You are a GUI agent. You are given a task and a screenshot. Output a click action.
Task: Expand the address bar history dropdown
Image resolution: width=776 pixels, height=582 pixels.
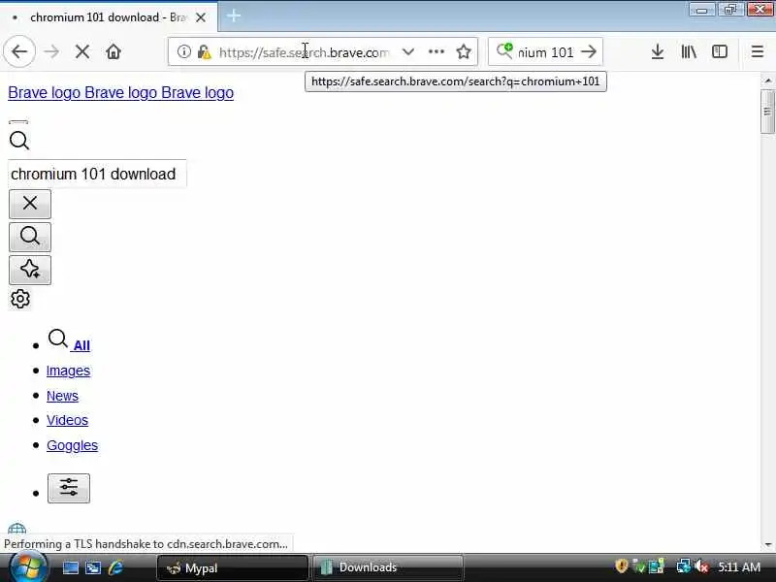(408, 51)
